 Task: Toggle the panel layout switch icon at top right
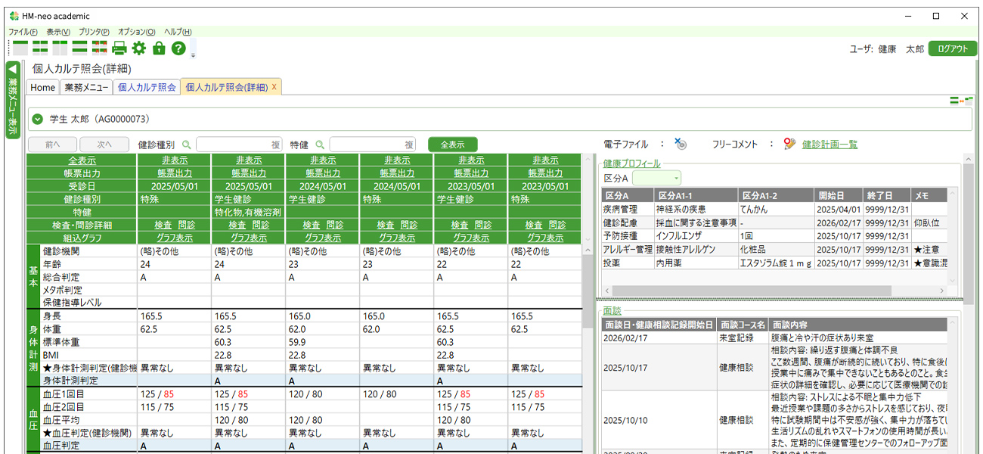tap(962, 101)
